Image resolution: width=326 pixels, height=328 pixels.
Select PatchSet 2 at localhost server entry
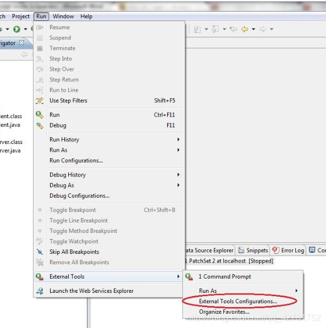[x=230, y=261]
